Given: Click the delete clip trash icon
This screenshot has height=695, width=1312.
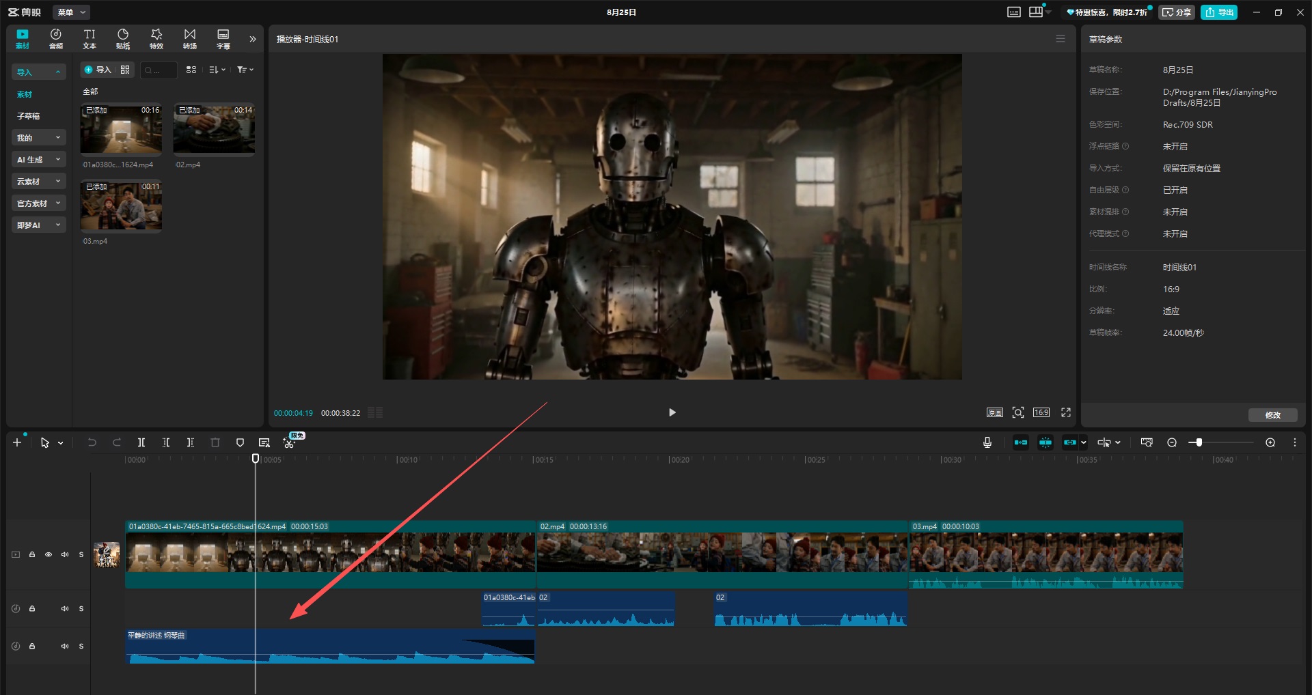Looking at the screenshot, I should click(215, 442).
